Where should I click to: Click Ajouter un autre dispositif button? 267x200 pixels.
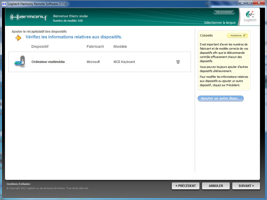pos(221,98)
